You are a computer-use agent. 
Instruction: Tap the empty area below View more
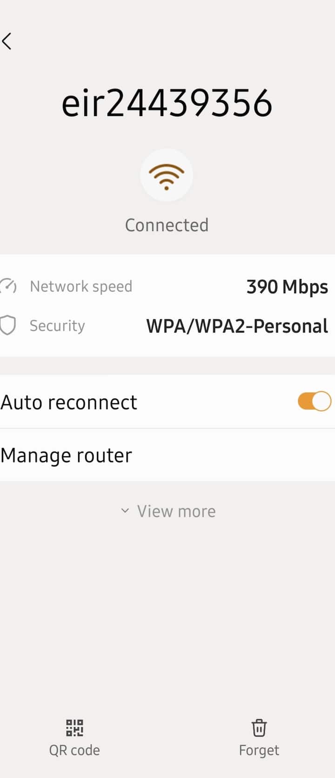click(167, 615)
